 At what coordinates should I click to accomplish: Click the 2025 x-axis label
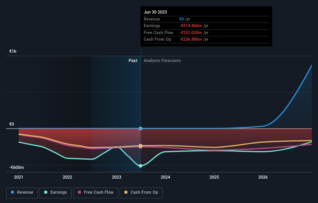[x=214, y=177]
